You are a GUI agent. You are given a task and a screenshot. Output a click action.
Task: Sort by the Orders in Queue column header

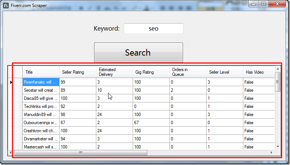point(188,72)
